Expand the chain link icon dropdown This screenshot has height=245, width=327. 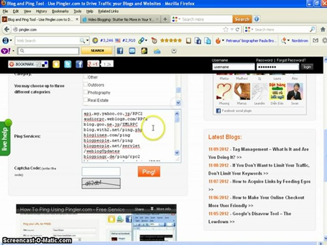[146, 40]
